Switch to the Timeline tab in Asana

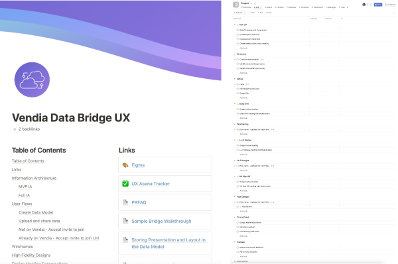click(x=279, y=7)
